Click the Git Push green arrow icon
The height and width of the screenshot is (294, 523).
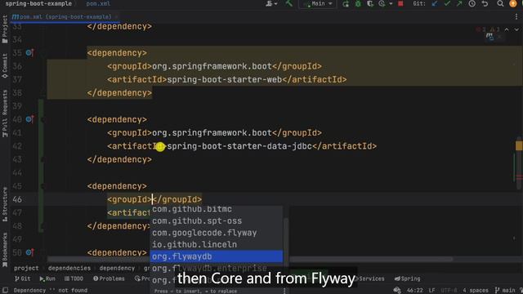(459, 3)
